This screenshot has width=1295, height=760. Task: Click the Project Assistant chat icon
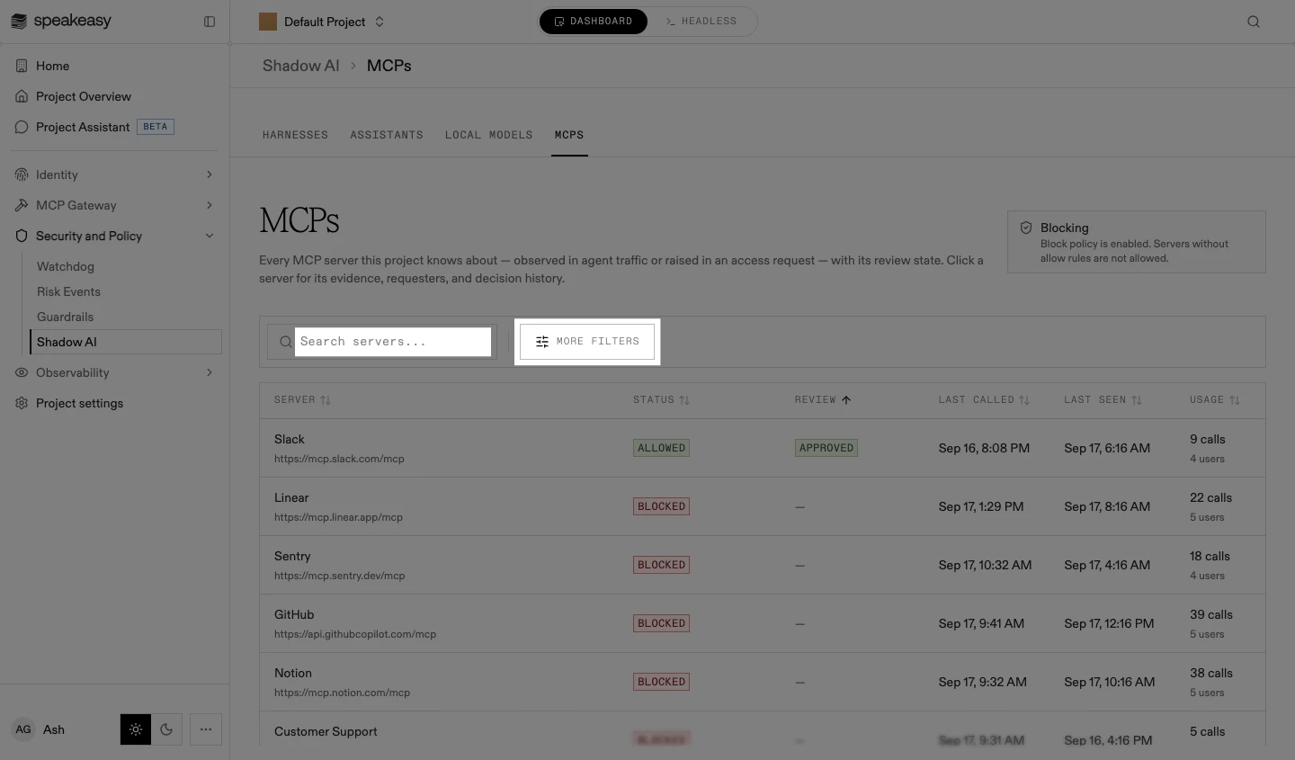22,127
